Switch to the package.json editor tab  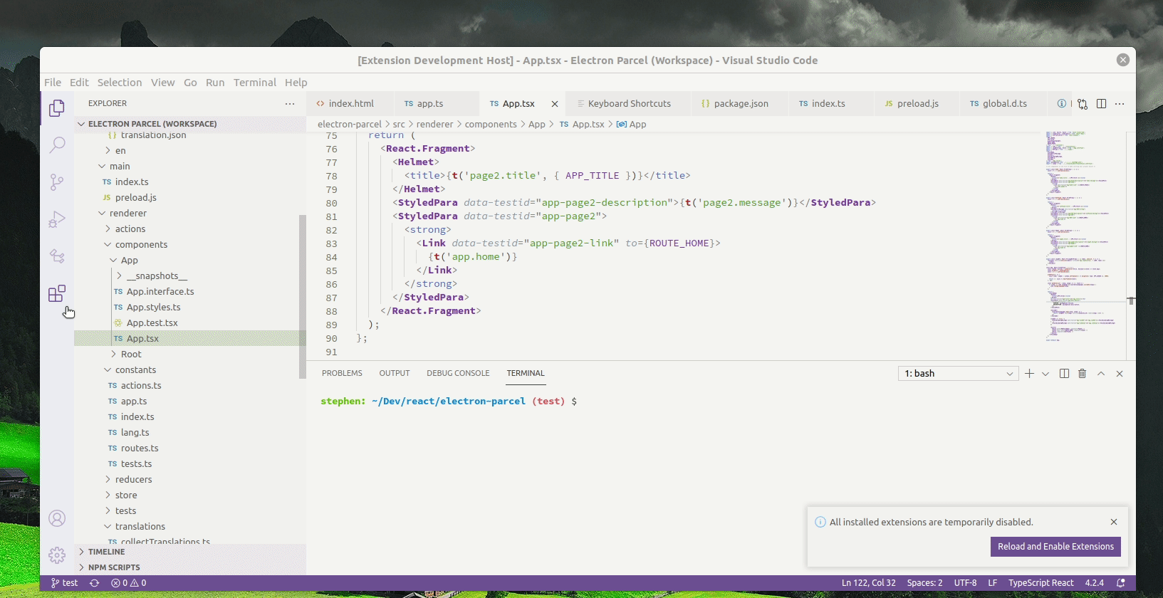740,104
